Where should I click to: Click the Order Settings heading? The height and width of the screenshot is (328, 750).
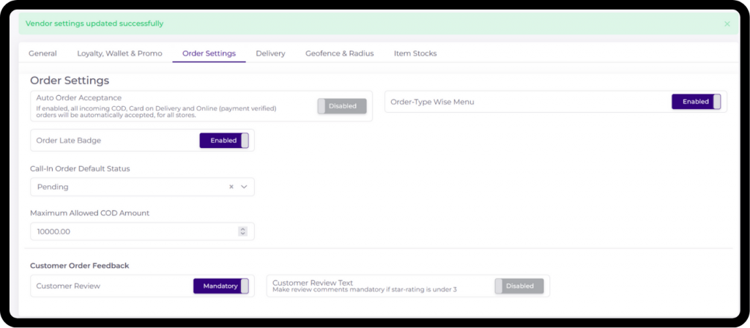pyautogui.click(x=70, y=80)
